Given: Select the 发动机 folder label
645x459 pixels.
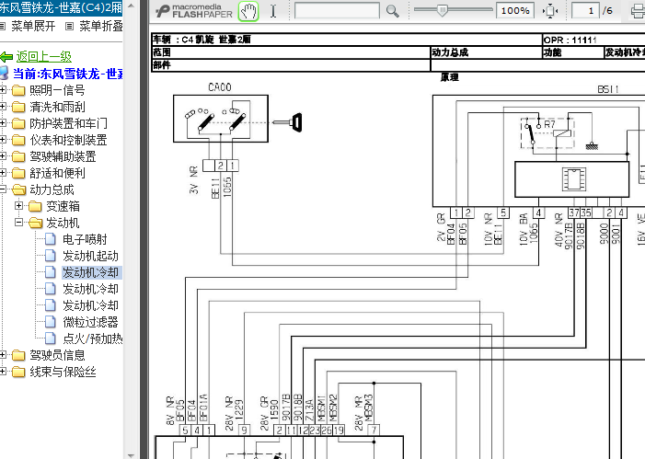Looking at the screenshot, I should point(63,223).
